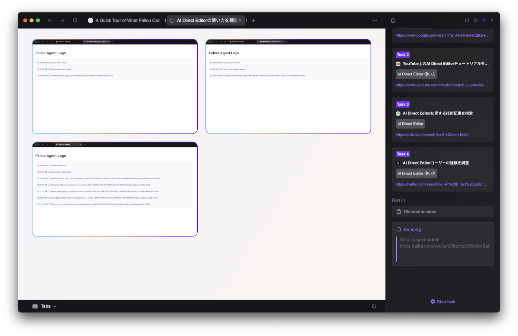Close the AI Direct Editor tab

pyautogui.click(x=240, y=21)
